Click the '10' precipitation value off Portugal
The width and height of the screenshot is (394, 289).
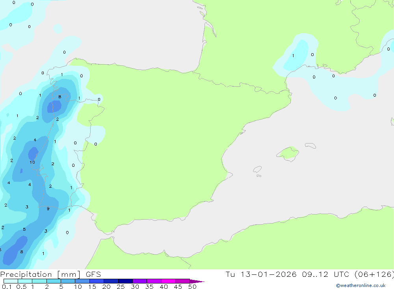click(32, 162)
